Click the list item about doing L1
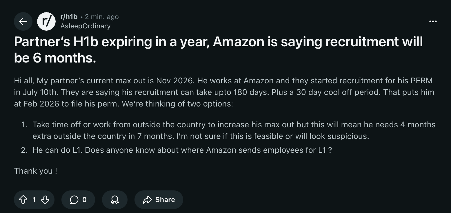The height and width of the screenshot is (213, 451). [182, 150]
